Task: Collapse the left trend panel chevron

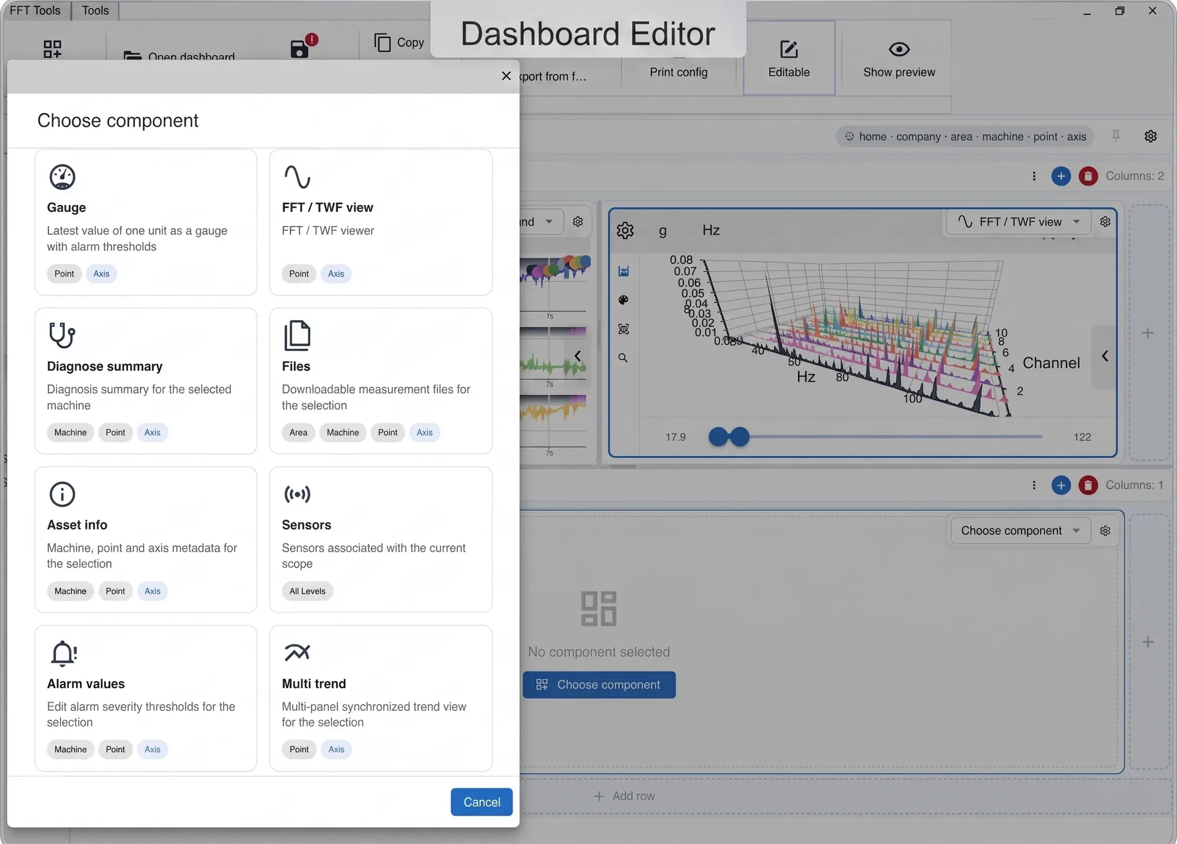Action: click(x=578, y=356)
